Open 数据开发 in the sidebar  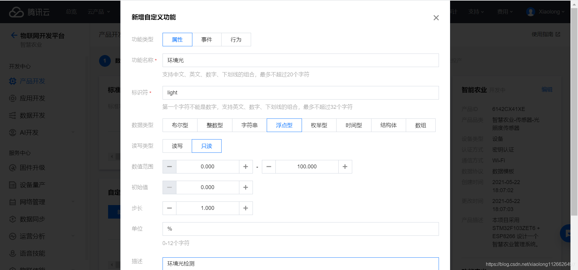coord(32,115)
